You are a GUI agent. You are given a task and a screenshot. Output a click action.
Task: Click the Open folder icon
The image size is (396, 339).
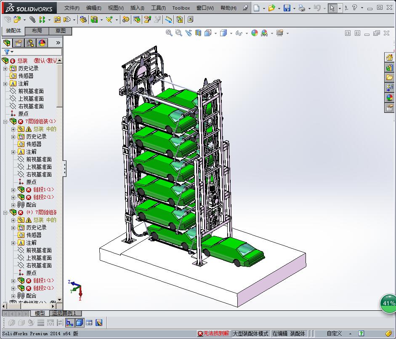[271, 8]
